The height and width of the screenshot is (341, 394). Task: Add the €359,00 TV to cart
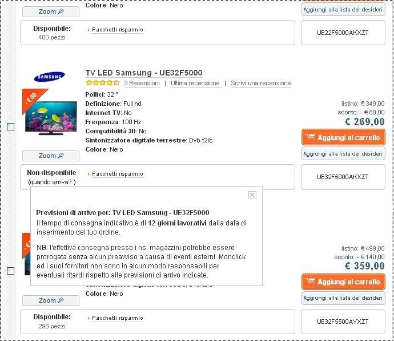tap(343, 281)
